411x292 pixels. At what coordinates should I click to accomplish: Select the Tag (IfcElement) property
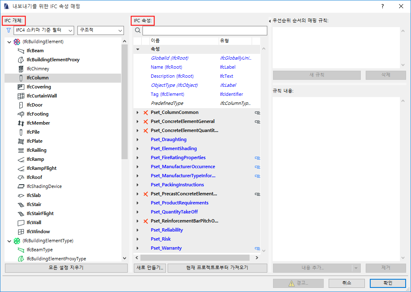167,95
